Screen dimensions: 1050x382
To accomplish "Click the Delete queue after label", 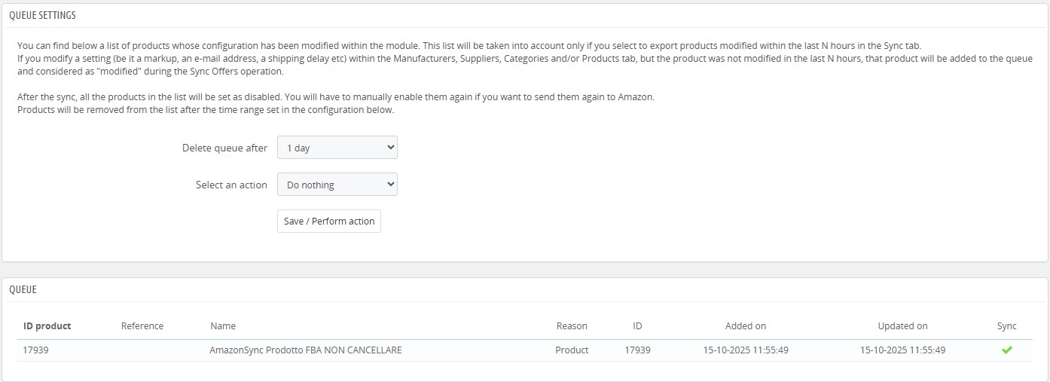I will (x=224, y=148).
